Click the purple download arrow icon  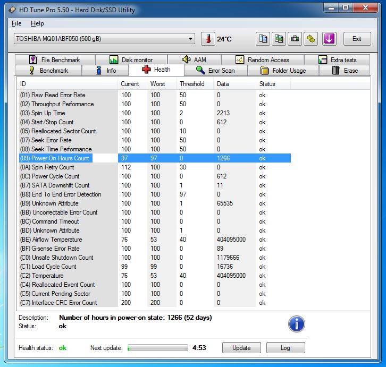pos(329,39)
